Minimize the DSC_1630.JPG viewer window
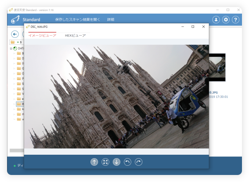Viewport: 249px width, 182px height. [183, 26]
